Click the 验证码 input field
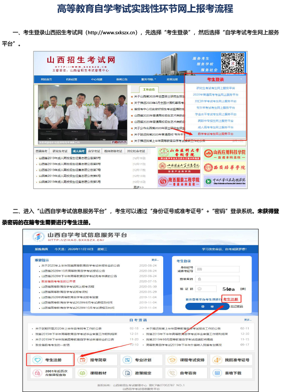This screenshot has width=282, height=392. 206,289
